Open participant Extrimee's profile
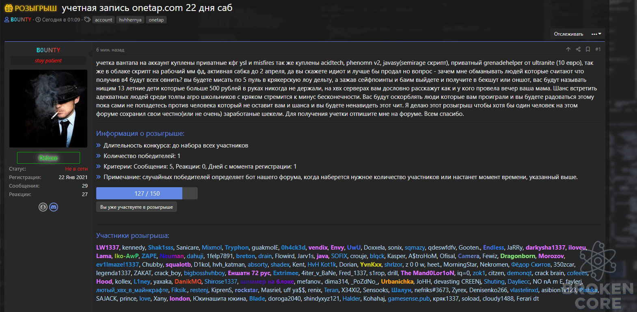This screenshot has width=637, height=312. [x=286, y=273]
